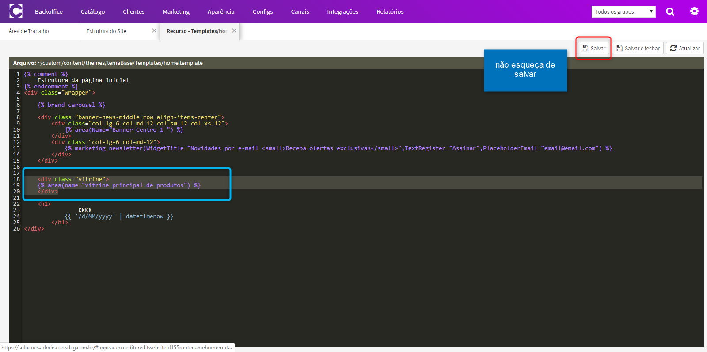The width and height of the screenshot is (707, 352).
Task: Click line number 18 in the gutter
Action: point(16,179)
